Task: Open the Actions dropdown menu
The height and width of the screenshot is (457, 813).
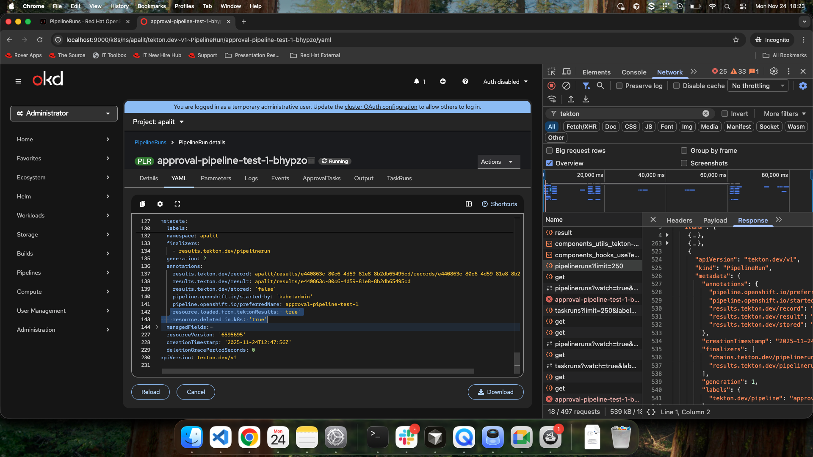Action: point(498,162)
